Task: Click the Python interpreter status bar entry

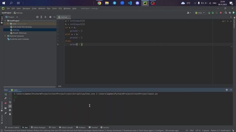Action: click(221, 131)
